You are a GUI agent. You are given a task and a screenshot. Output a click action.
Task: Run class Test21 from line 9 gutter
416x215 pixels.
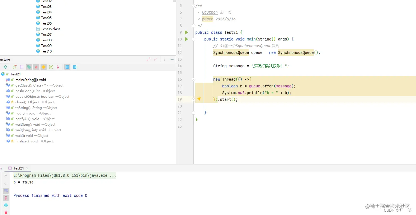pos(186,32)
